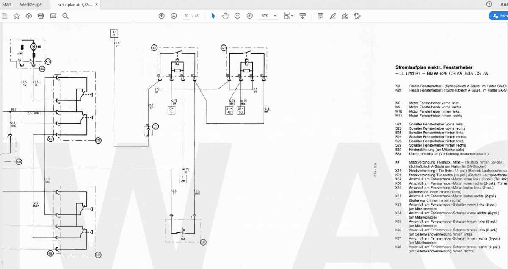The width and height of the screenshot is (508, 269).
Task: Send file by email envelope icon
Action: (53, 16)
